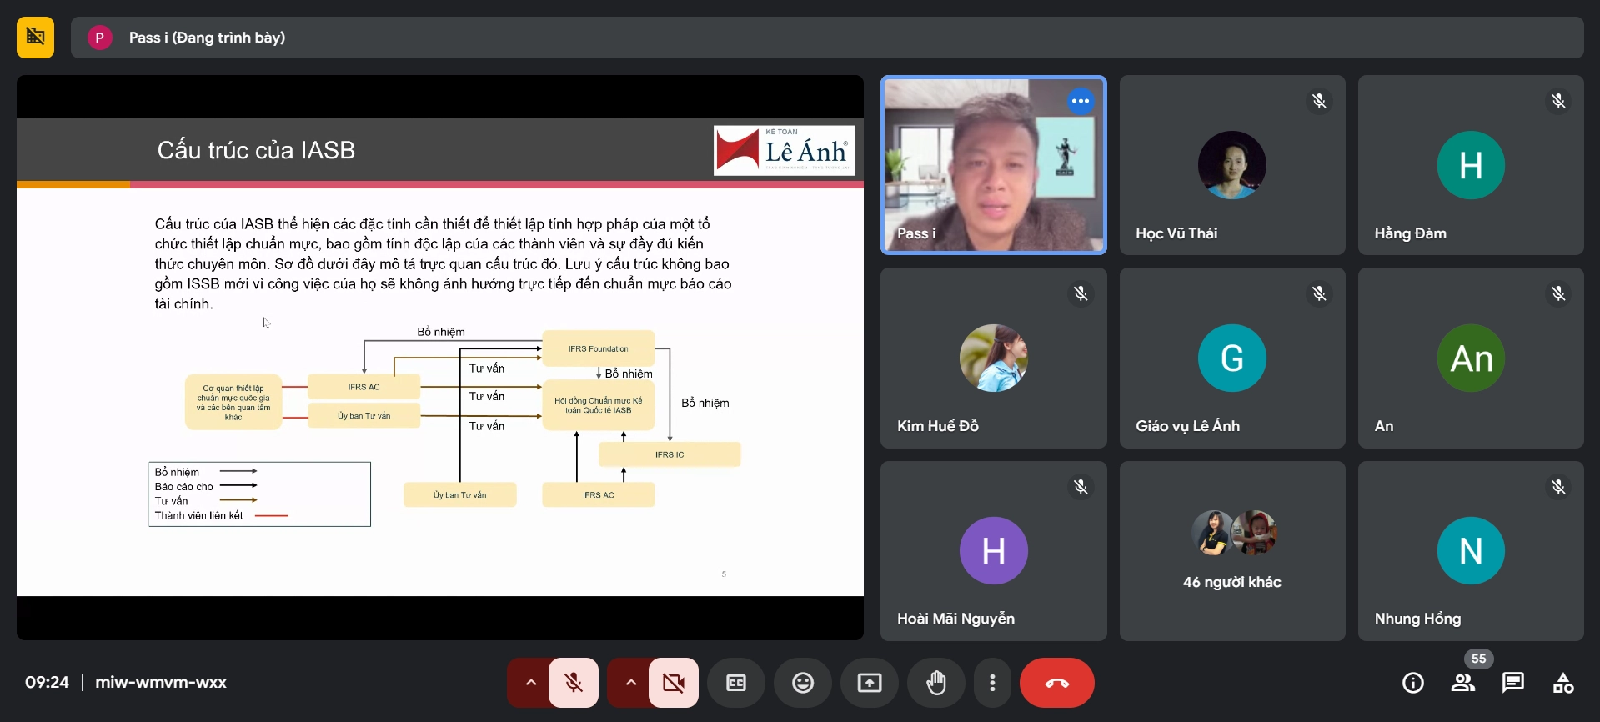Image resolution: width=1600 pixels, height=722 pixels.
Task: Open options menu on Pass i's video tile
Action: 1080,101
